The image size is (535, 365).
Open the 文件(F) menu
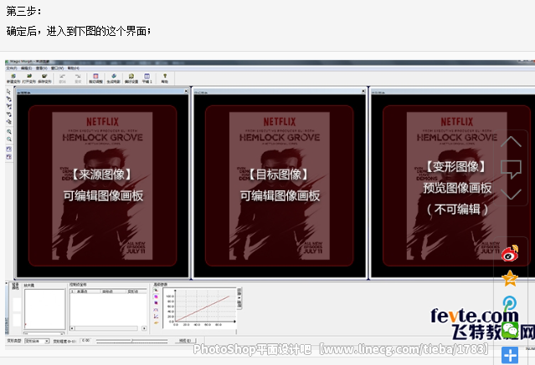[12, 68]
